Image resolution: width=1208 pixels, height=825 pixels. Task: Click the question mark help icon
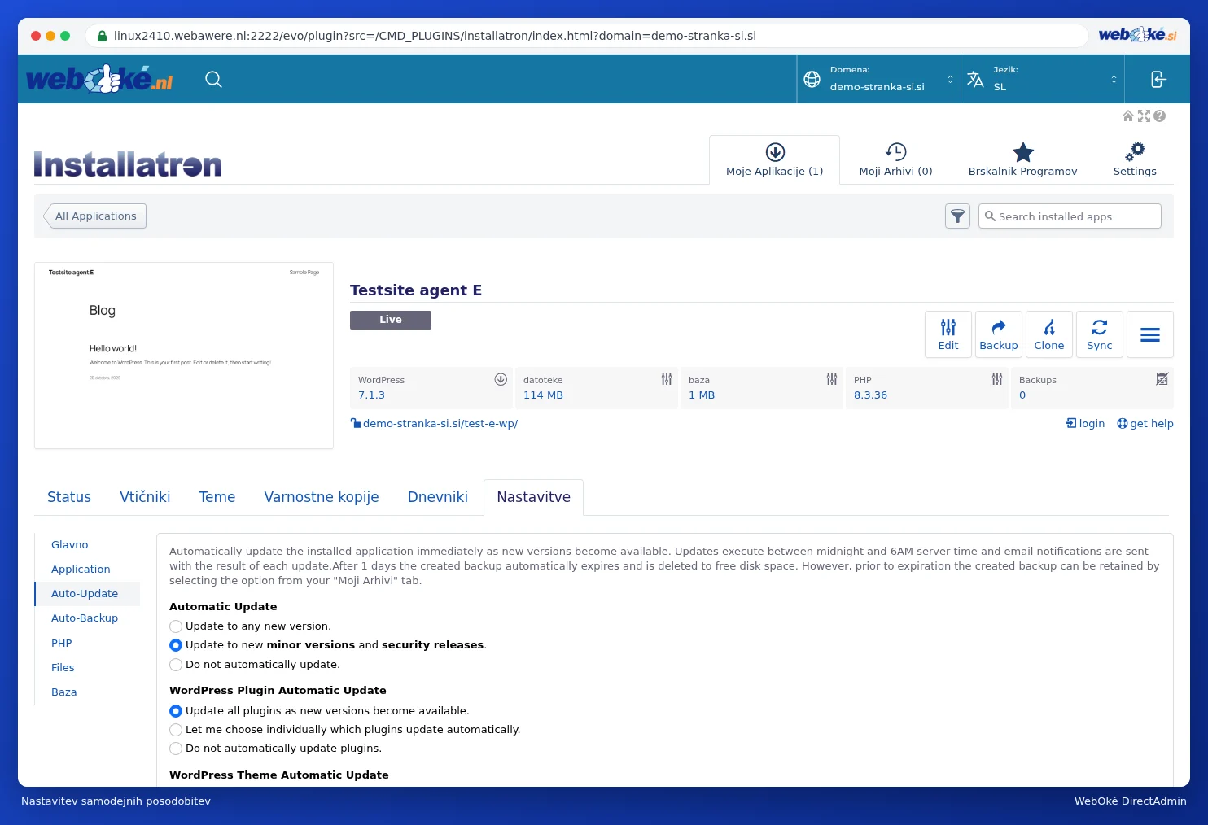pos(1159,116)
